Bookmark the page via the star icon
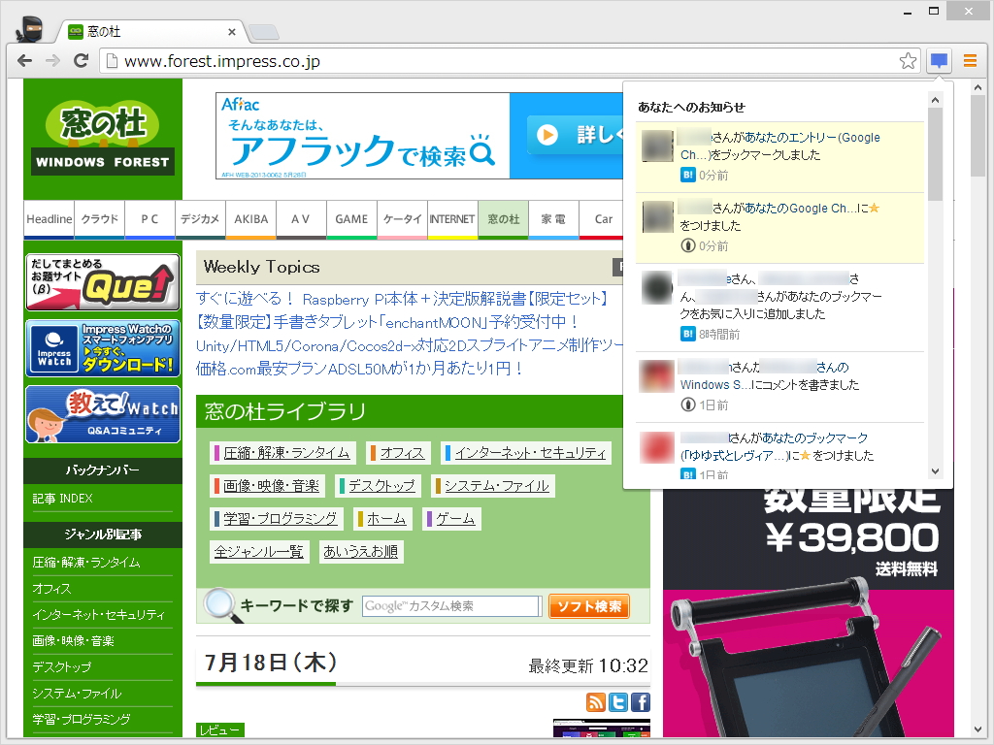The width and height of the screenshot is (994, 745). [x=908, y=60]
